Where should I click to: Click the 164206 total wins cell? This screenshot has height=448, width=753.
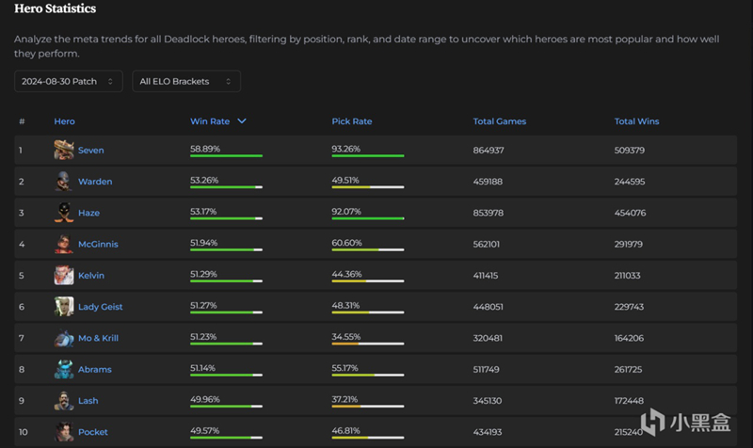click(x=629, y=338)
